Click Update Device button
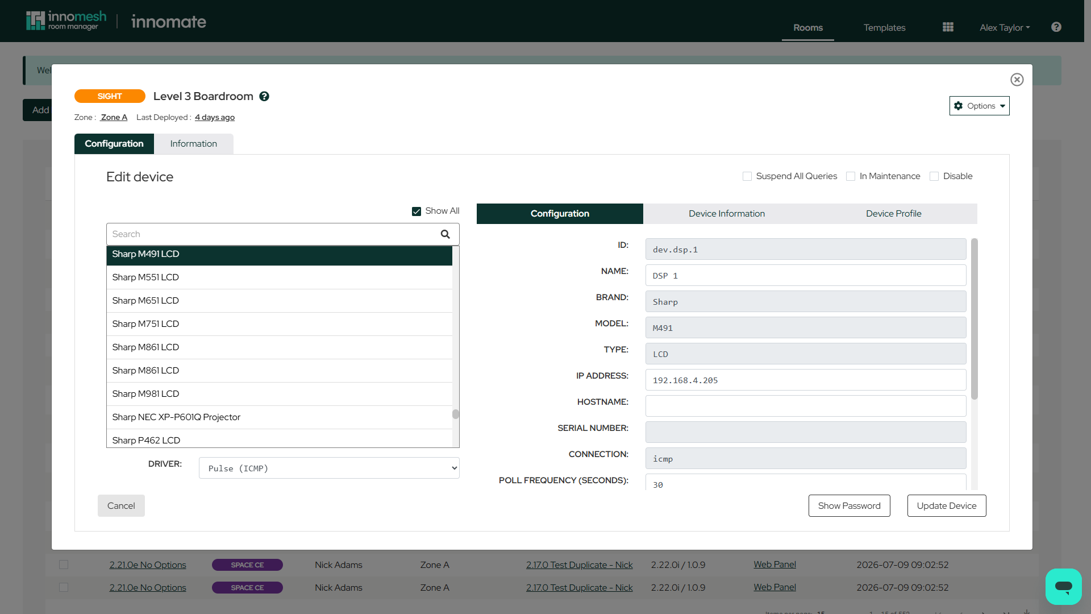1091x614 pixels. click(947, 505)
